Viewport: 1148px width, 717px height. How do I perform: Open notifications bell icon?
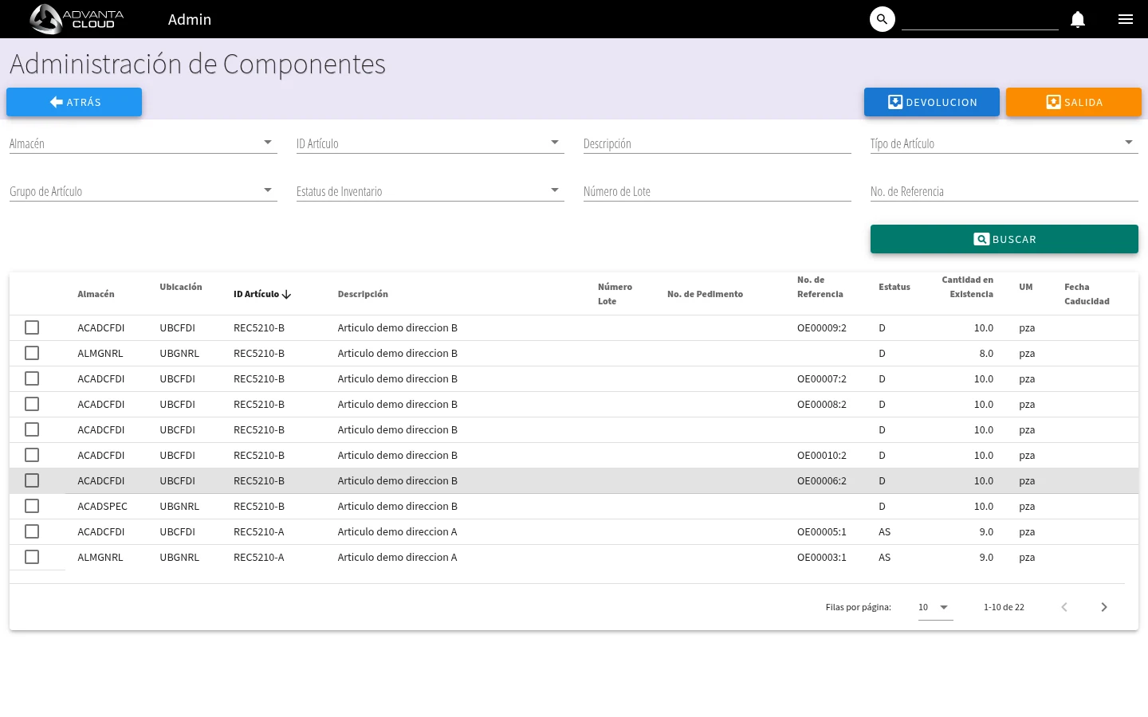[x=1078, y=19]
